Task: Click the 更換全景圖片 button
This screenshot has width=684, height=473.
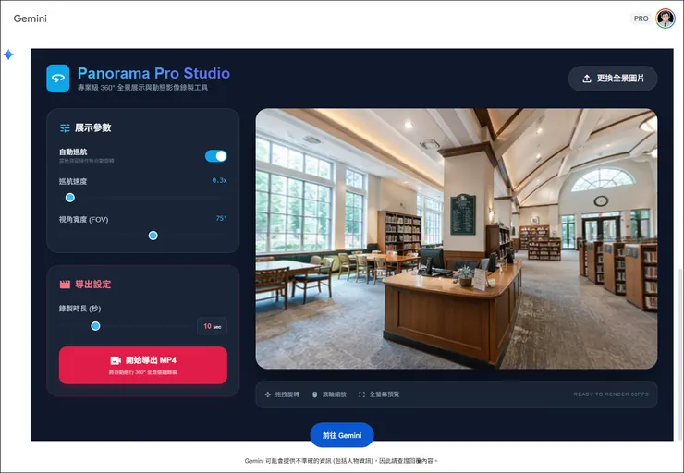Action: [x=613, y=79]
